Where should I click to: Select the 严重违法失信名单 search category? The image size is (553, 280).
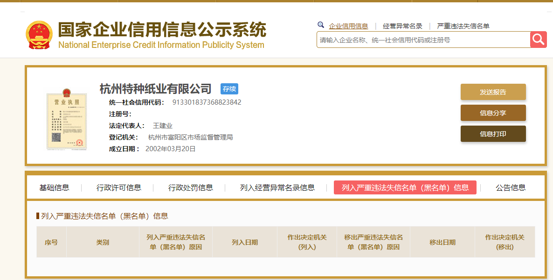coord(463,26)
